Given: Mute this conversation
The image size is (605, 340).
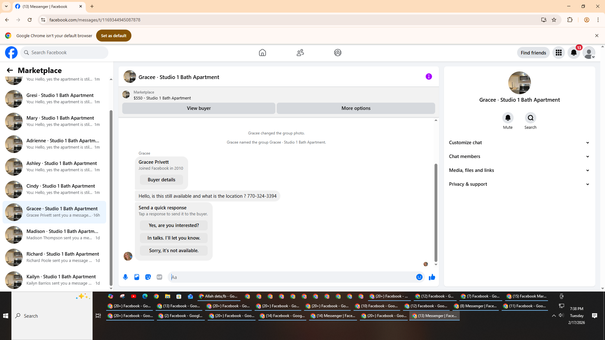Looking at the screenshot, I should [x=508, y=118].
